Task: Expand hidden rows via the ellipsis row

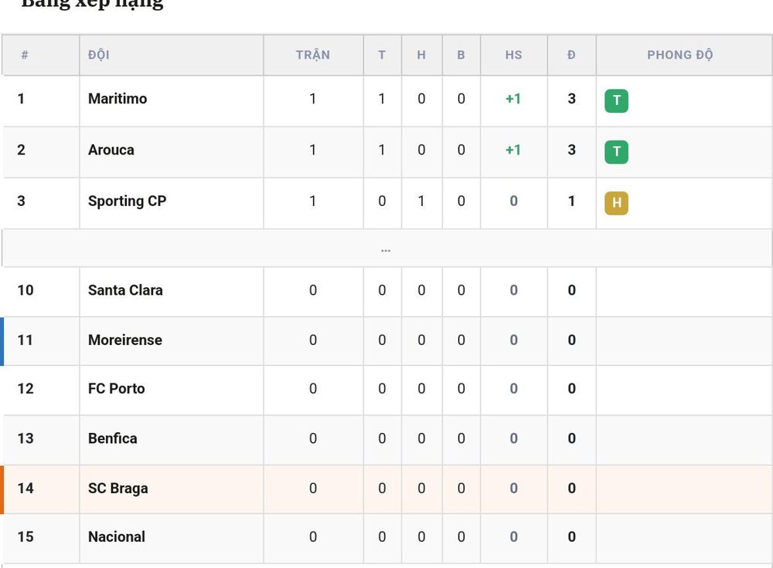Action: [x=386, y=248]
